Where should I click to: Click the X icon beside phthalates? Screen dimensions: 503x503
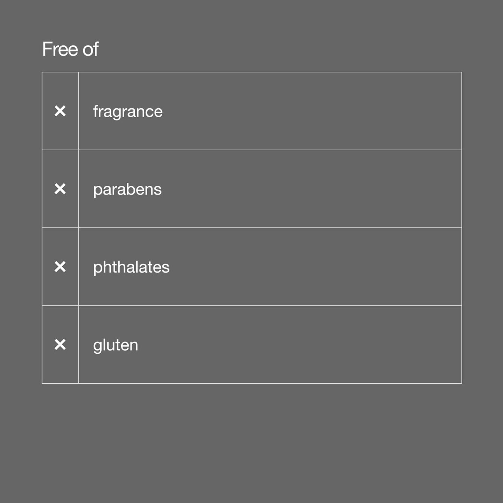point(60,267)
